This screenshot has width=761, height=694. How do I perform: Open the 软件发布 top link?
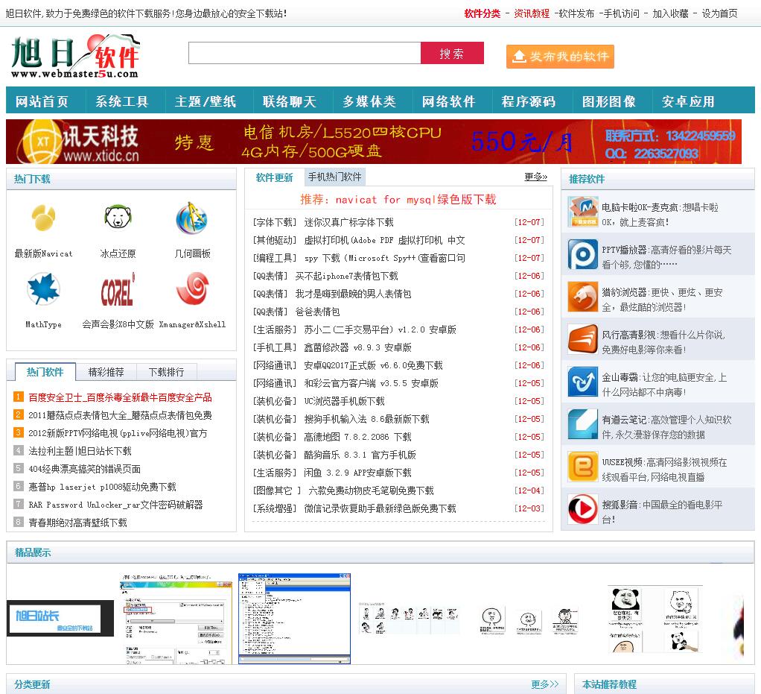click(576, 13)
